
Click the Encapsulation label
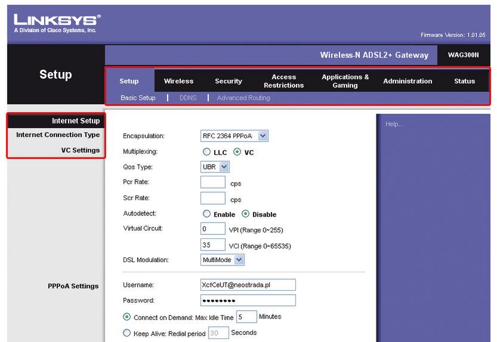[x=144, y=136]
